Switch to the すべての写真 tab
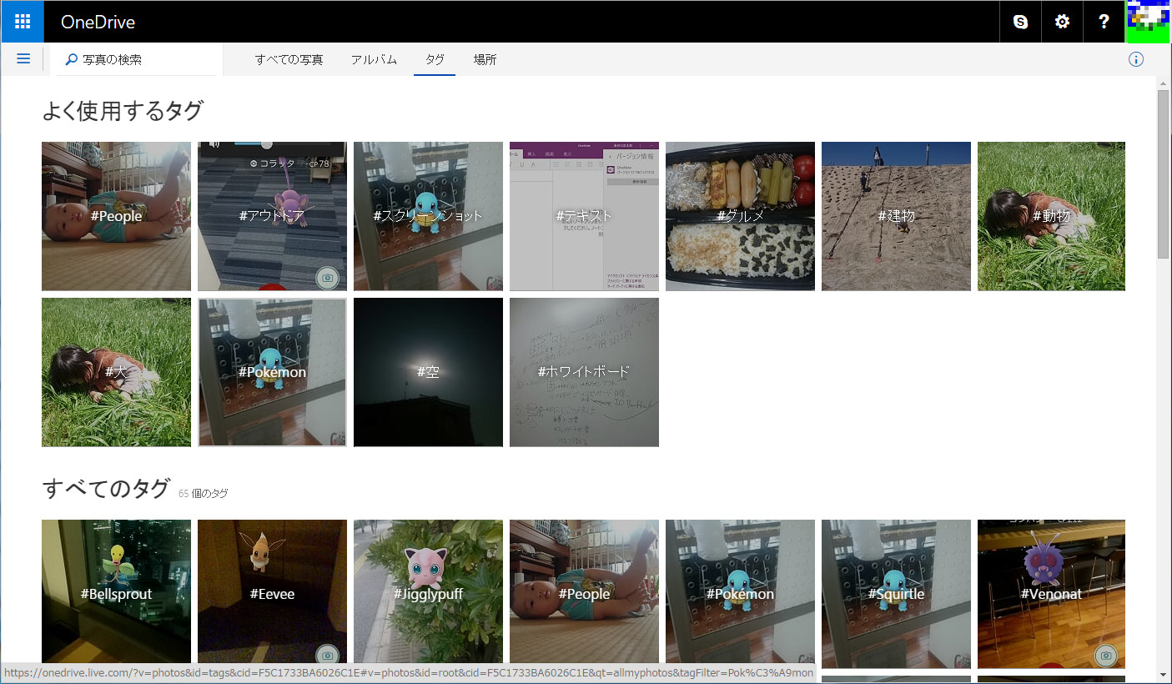Screen dimensions: 1172x684 (x=287, y=59)
